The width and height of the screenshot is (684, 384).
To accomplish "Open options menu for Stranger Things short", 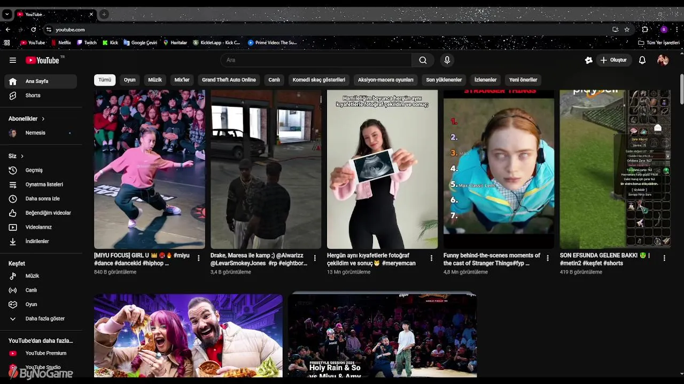I will coord(547,258).
